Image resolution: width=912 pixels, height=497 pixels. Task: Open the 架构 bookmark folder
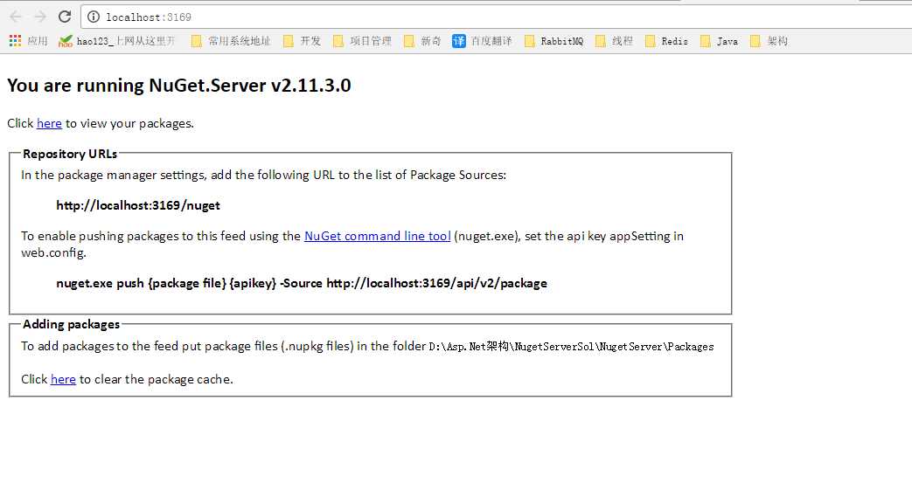(769, 41)
